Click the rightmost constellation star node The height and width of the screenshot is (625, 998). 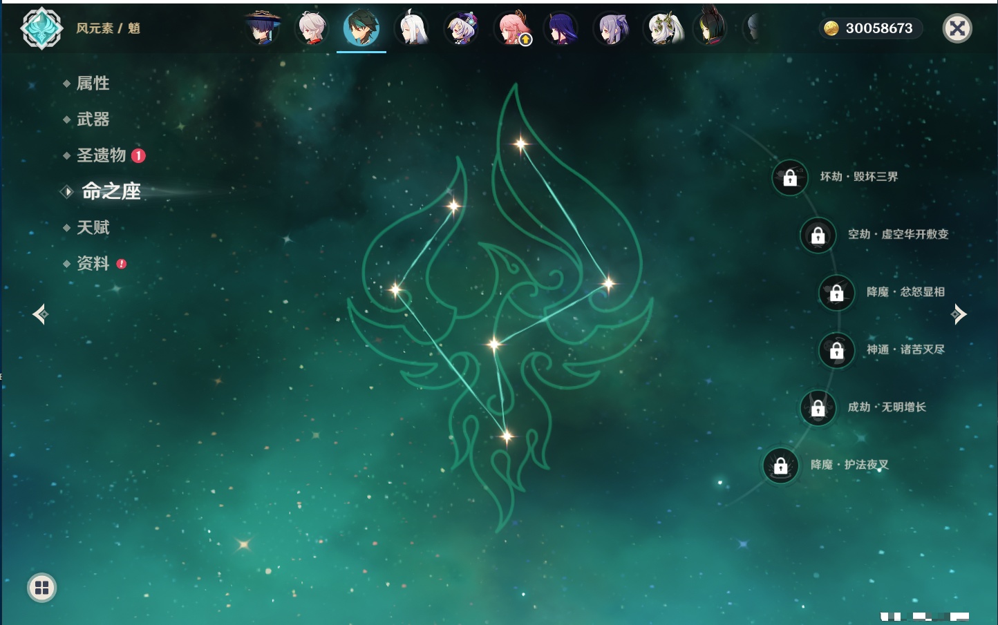tap(608, 282)
